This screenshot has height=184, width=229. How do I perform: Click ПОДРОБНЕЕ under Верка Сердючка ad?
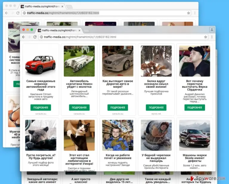[195, 107]
